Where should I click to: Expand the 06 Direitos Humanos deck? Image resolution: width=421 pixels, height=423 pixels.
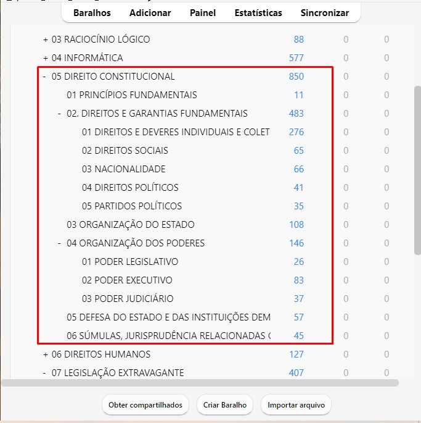(45, 354)
